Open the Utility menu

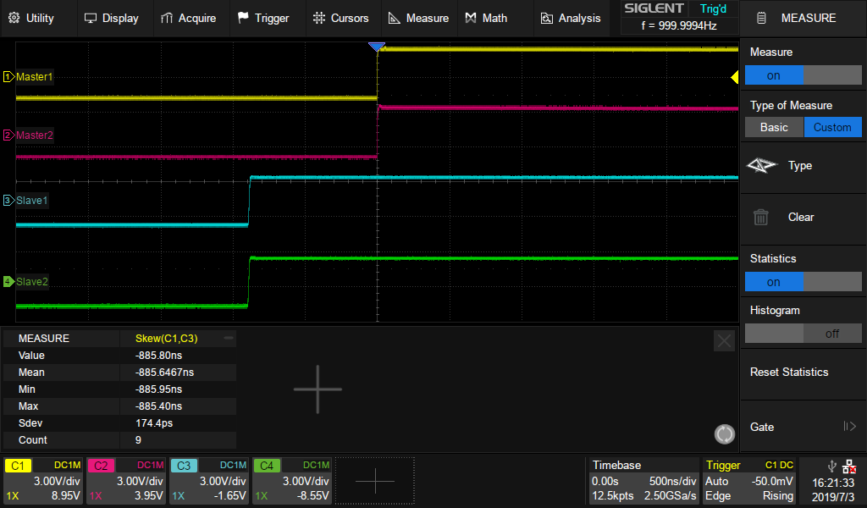pyautogui.click(x=31, y=18)
